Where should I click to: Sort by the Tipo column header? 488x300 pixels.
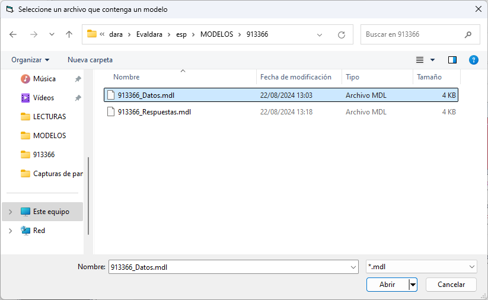(x=352, y=77)
